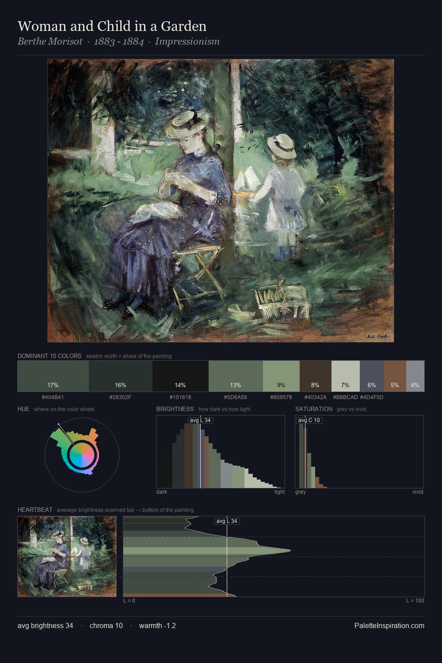Click the 'chroma 10' footer stat
This screenshot has width=442, height=663.
pos(106,625)
